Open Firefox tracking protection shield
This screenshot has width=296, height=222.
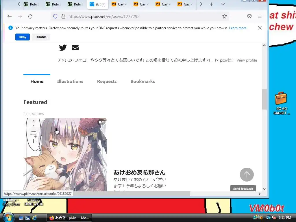click(x=55, y=16)
